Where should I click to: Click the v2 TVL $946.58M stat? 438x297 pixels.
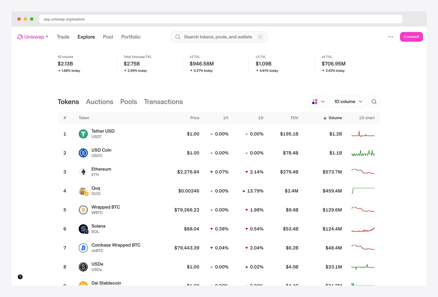click(x=202, y=64)
